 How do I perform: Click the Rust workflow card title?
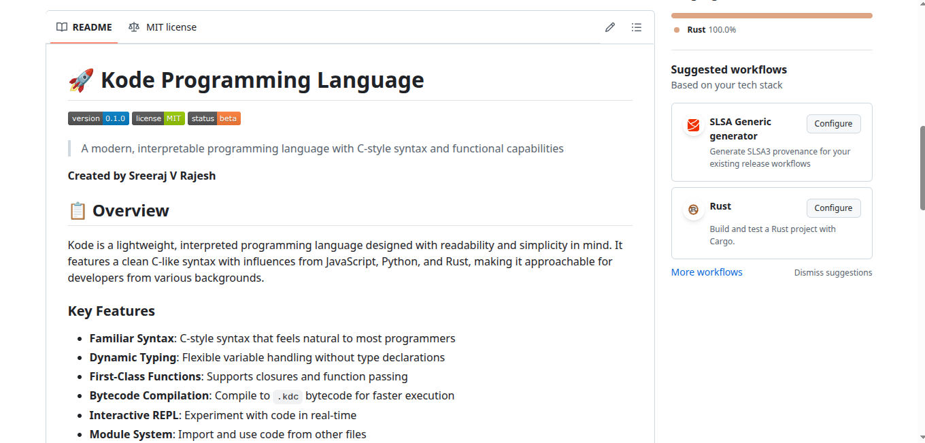point(720,206)
